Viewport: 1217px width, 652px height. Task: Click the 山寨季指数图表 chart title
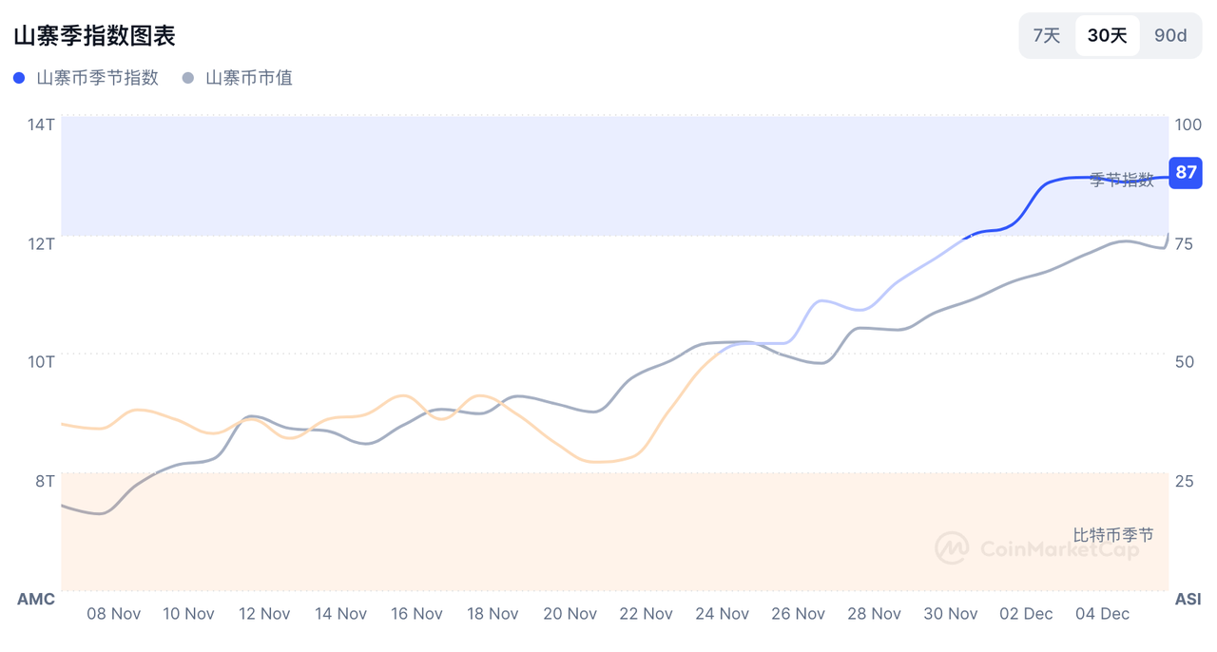click(x=94, y=36)
